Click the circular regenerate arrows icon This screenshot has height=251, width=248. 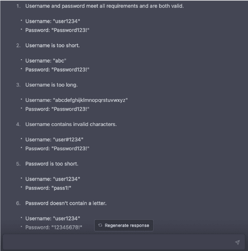(100, 225)
